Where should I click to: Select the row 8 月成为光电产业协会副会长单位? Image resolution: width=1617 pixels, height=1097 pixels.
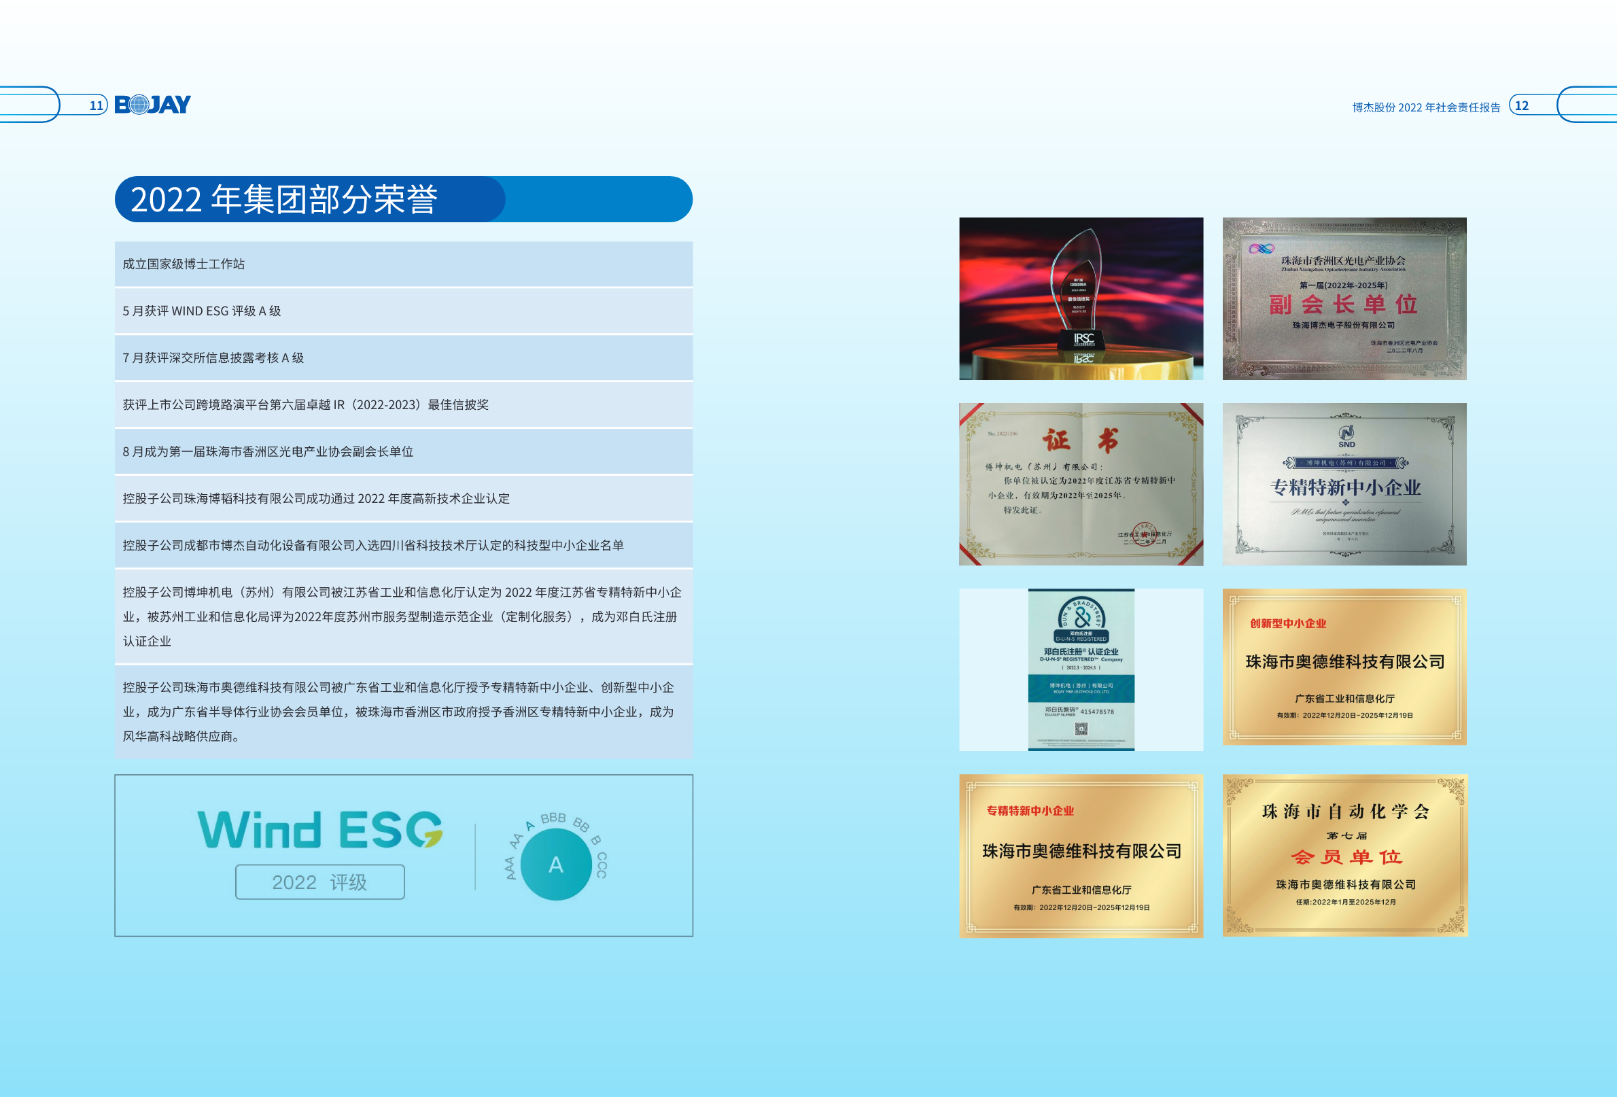(x=404, y=451)
